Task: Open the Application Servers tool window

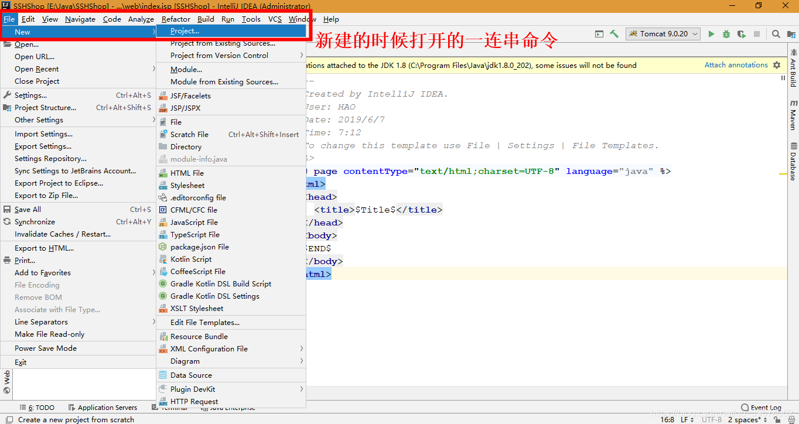Action: click(103, 408)
